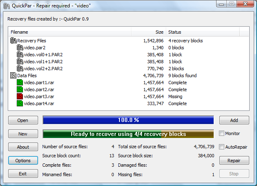The image size is (257, 186).
Task: Click the 'Number of source files:' label
Action: coord(65,147)
